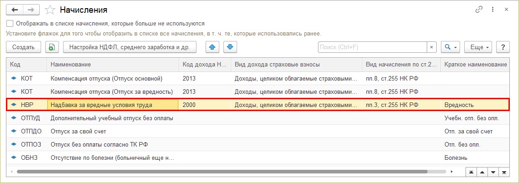Click the Код дохода Н... column header

(x=205, y=65)
